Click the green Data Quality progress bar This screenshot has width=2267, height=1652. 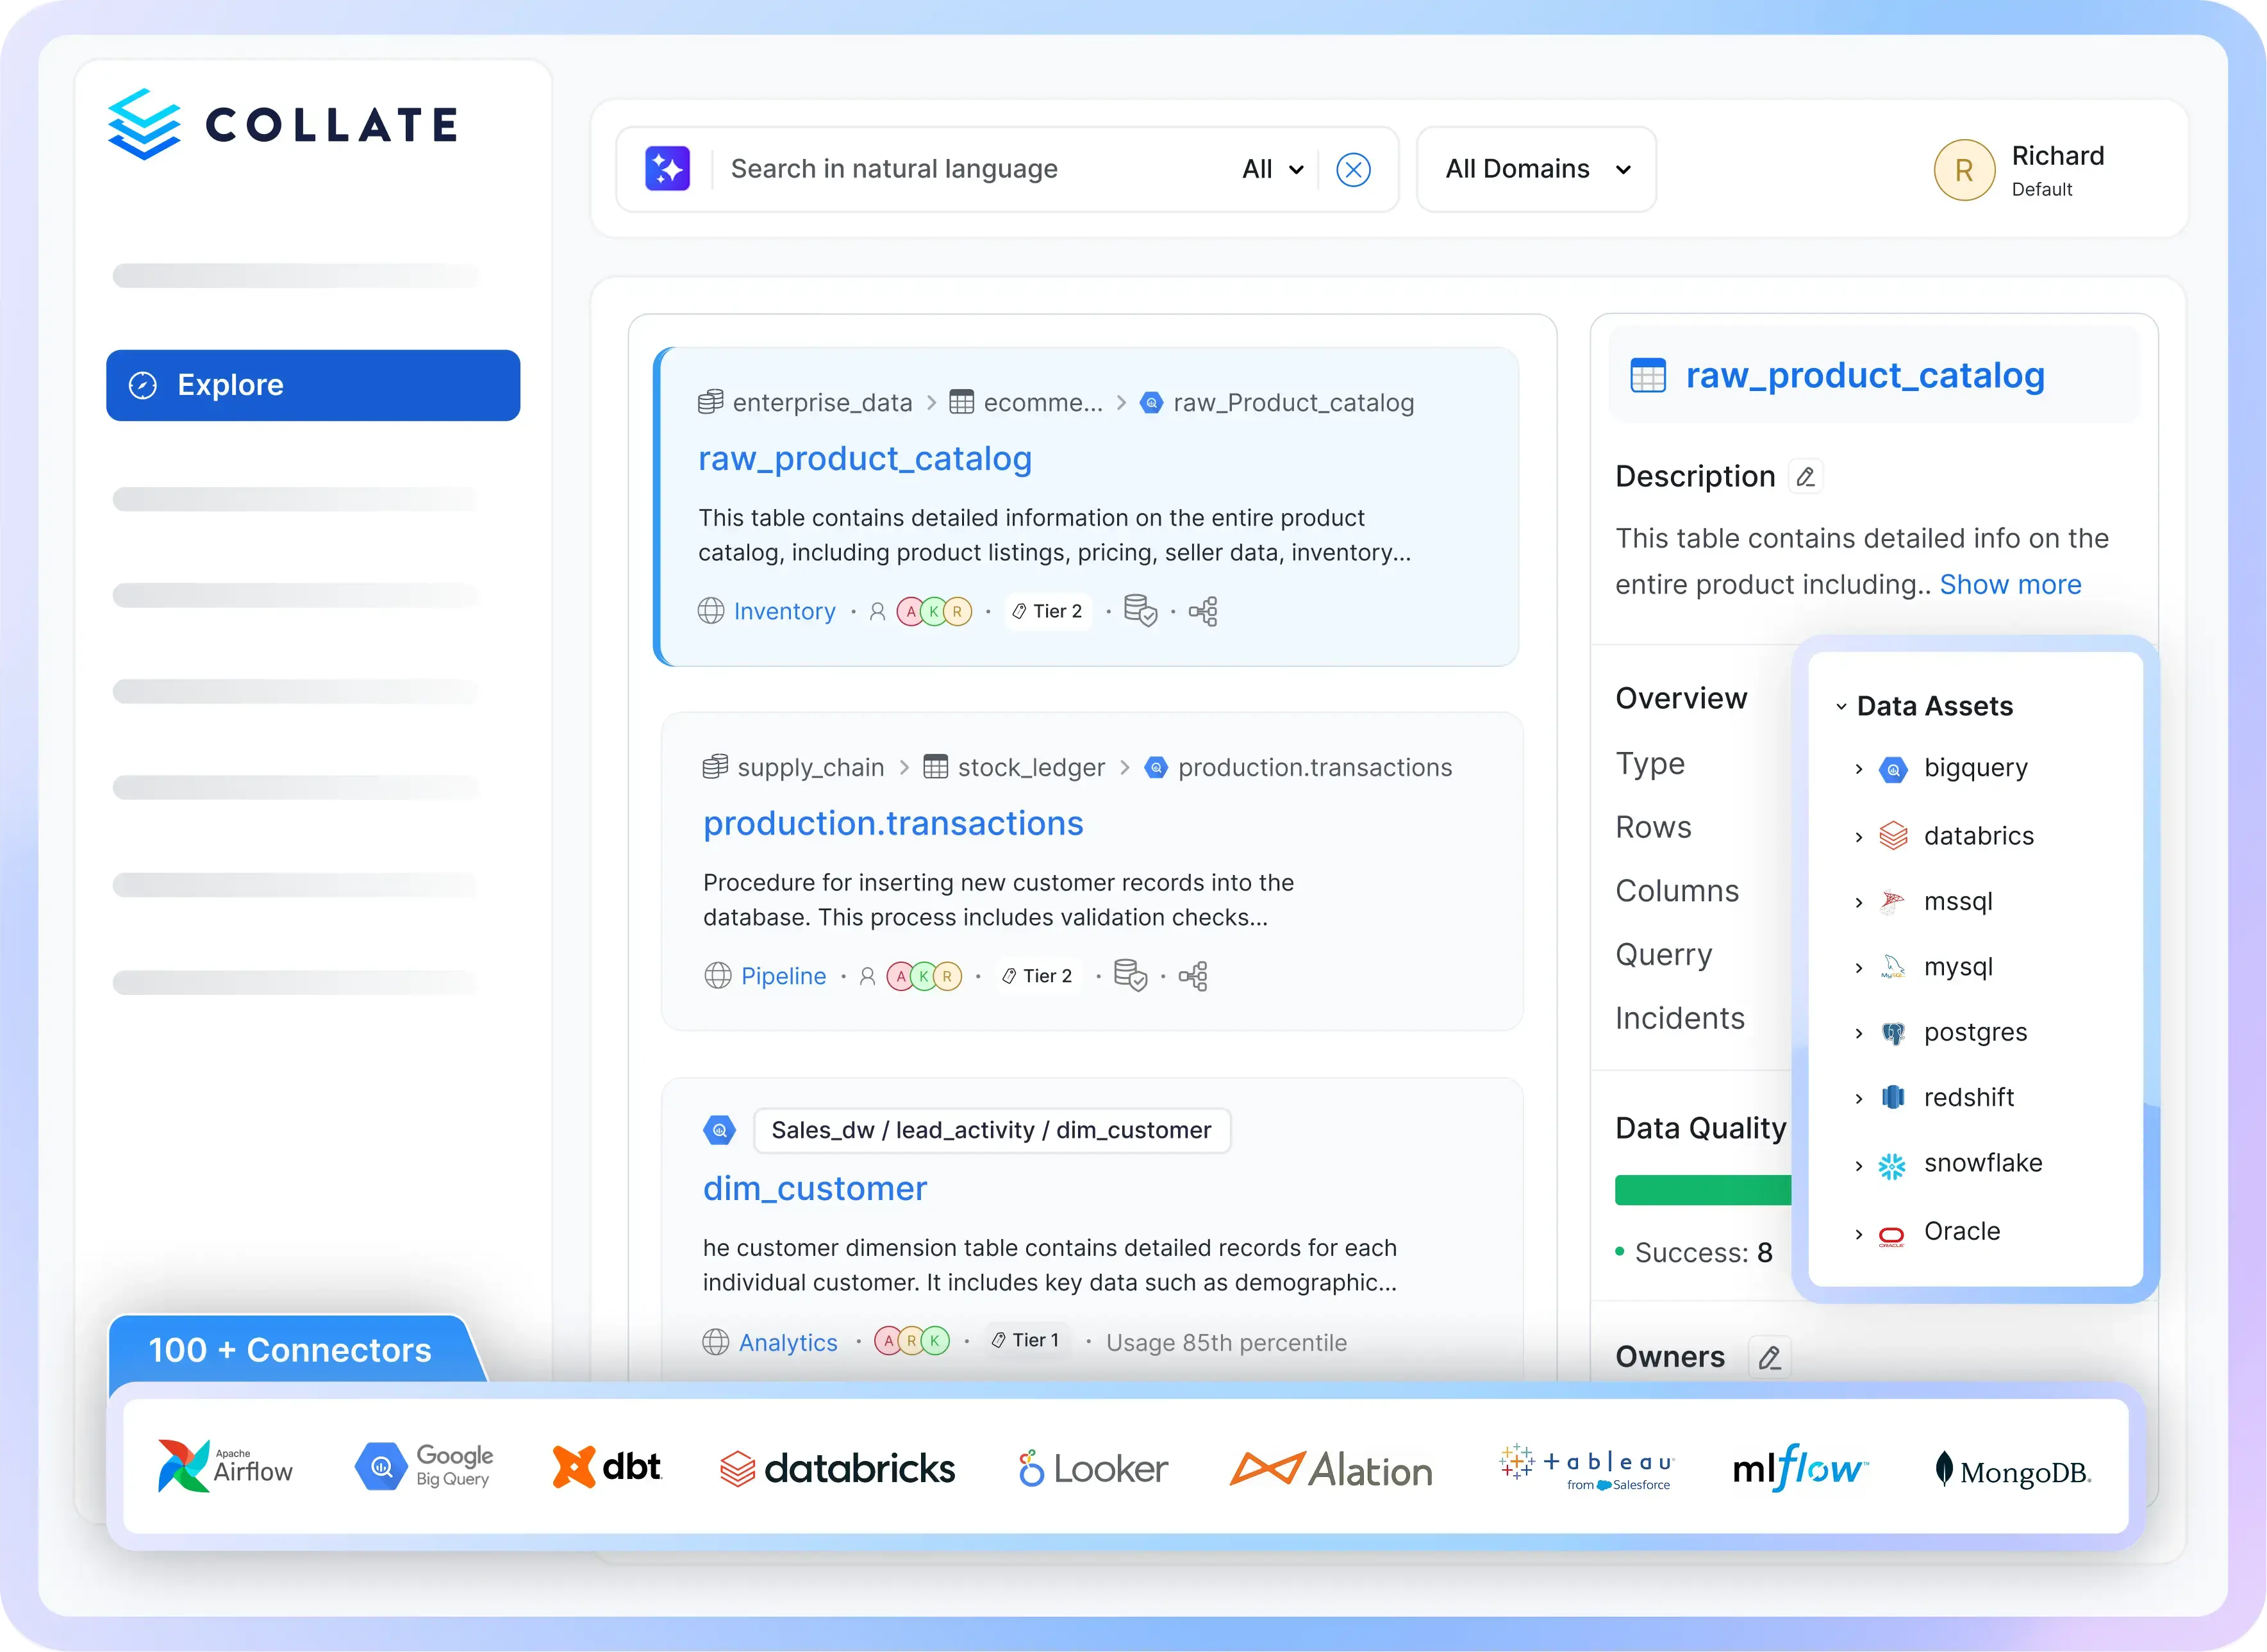pyautogui.click(x=1702, y=1190)
